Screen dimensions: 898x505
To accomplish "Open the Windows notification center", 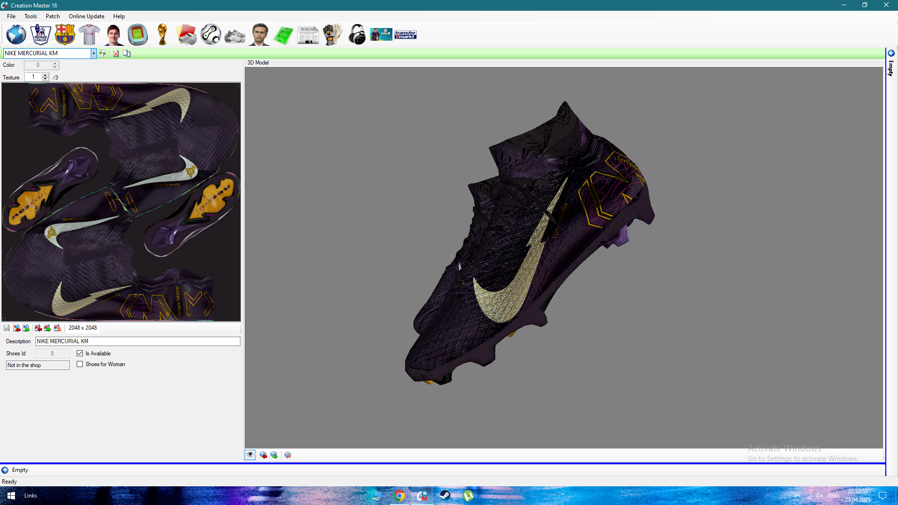I will 883,496.
